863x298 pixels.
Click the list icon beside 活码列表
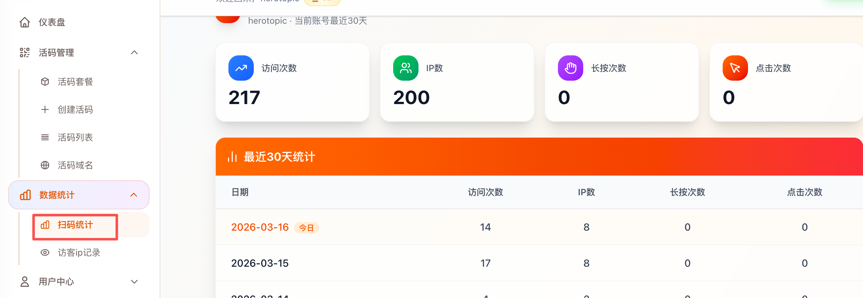click(x=45, y=138)
